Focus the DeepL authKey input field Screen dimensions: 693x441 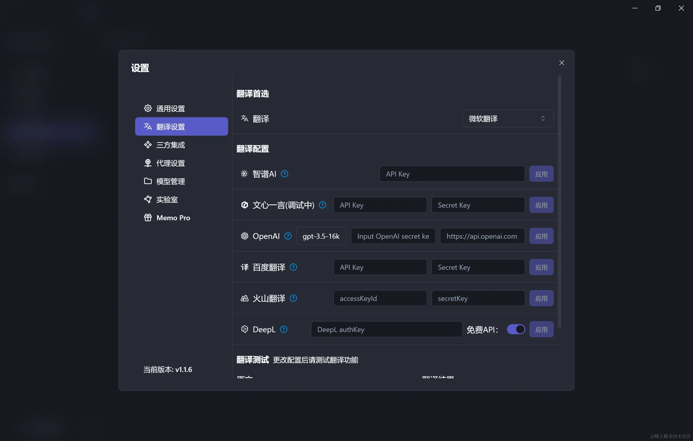tap(386, 329)
